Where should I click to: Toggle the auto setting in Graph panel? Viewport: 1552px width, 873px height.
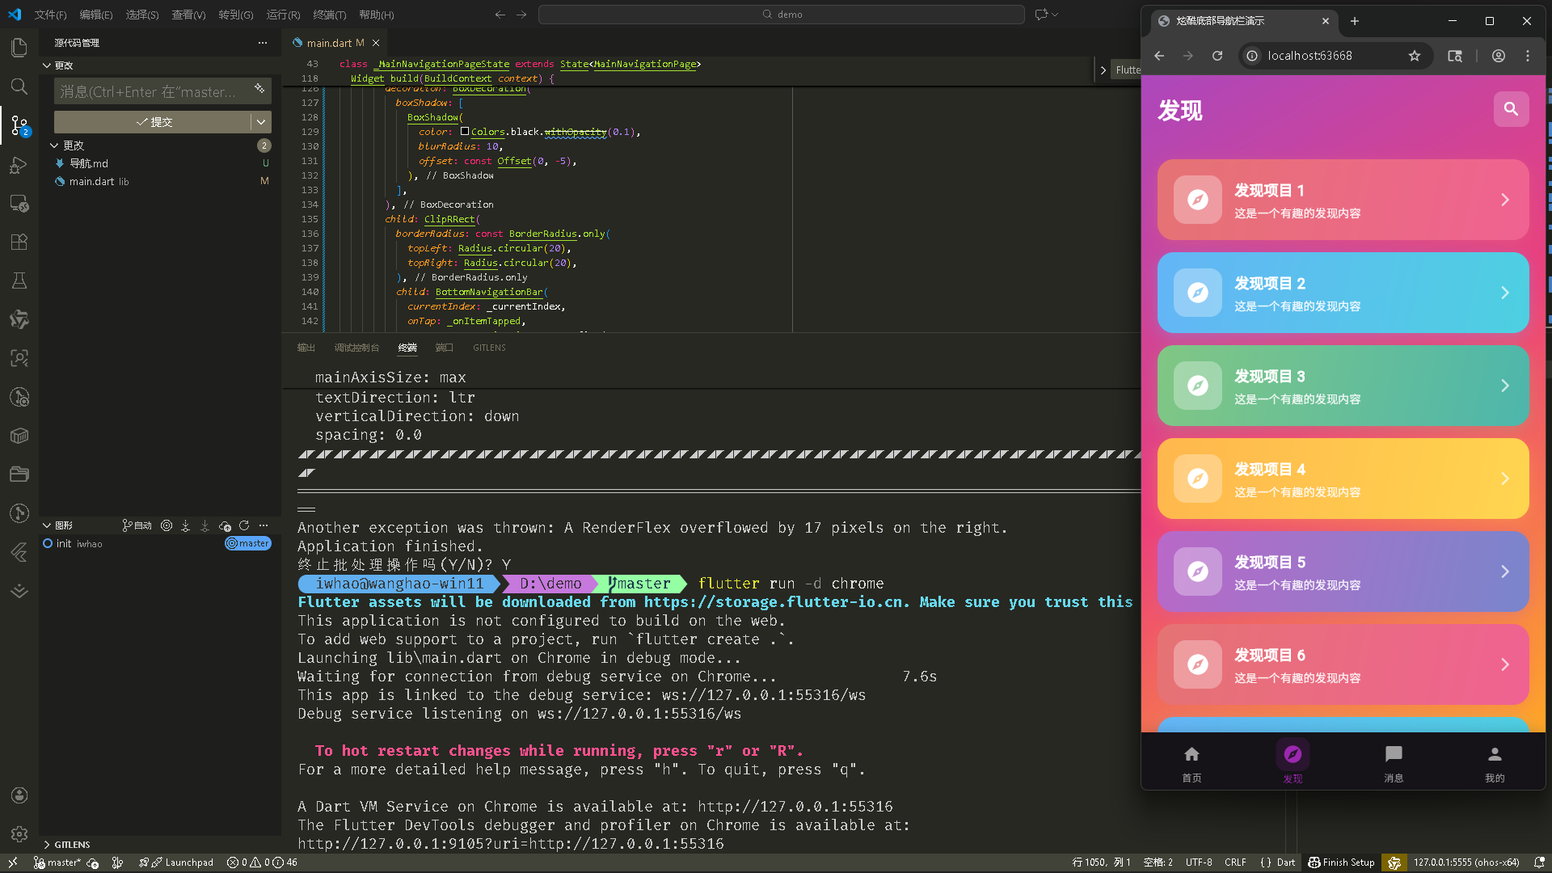click(137, 525)
